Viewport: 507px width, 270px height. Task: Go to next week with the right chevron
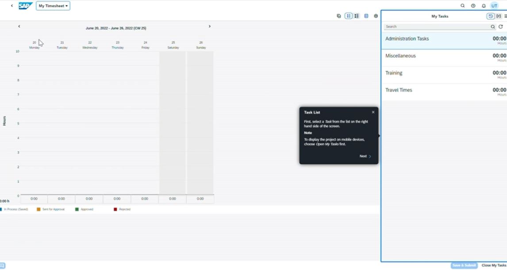point(210,26)
